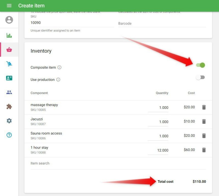Open Settings gear icon in sidebar
This screenshot has width=219, height=196.
9,121
